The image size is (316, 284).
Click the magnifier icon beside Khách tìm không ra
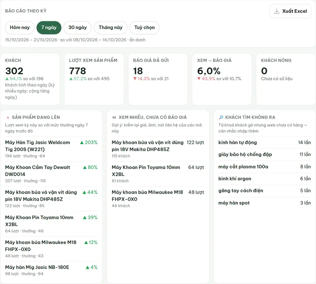(221, 117)
